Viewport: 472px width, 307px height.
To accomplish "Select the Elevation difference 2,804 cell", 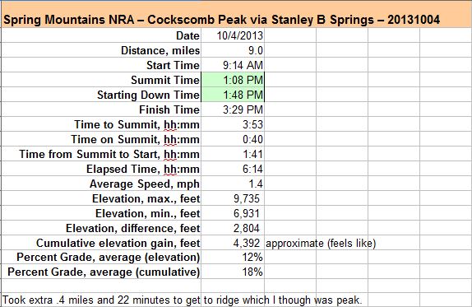I will [x=233, y=228].
